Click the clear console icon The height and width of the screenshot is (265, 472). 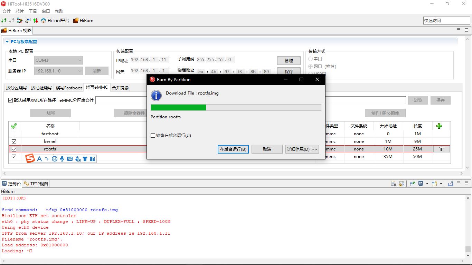[x=394, y=184]
